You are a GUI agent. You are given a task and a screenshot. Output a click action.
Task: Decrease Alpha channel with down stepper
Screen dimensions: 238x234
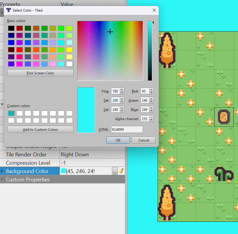(151, 120)
